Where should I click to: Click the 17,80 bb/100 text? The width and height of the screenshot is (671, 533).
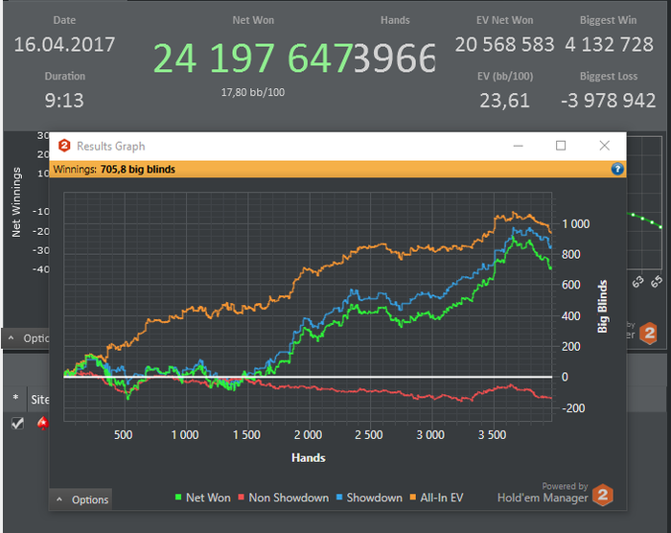click(x=253, y=92)
